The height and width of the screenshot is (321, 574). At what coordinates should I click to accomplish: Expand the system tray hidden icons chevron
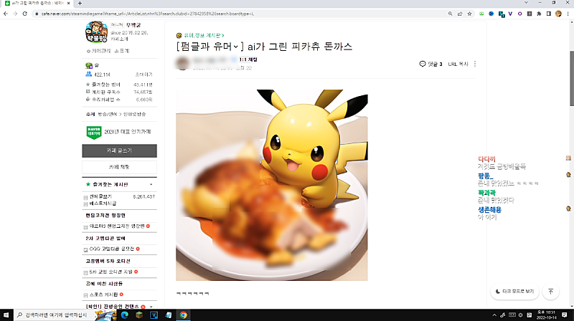494,315
